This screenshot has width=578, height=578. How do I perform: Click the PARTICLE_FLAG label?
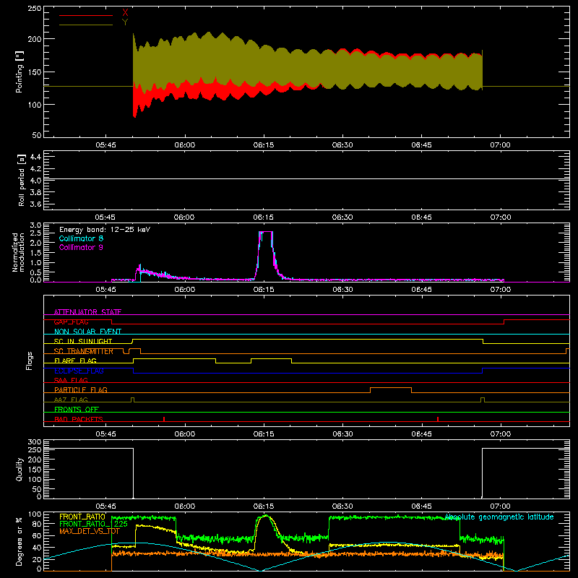(x=81, y=389)
